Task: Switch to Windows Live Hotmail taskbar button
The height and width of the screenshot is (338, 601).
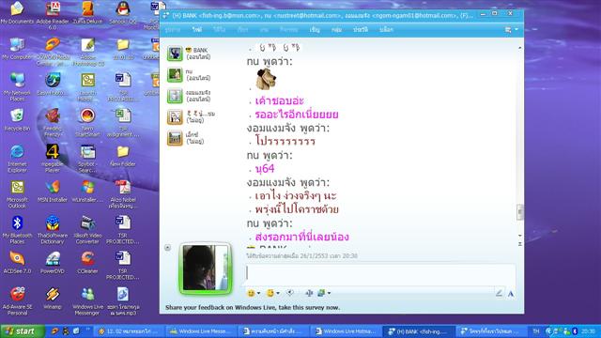Action: pos(346,331)
